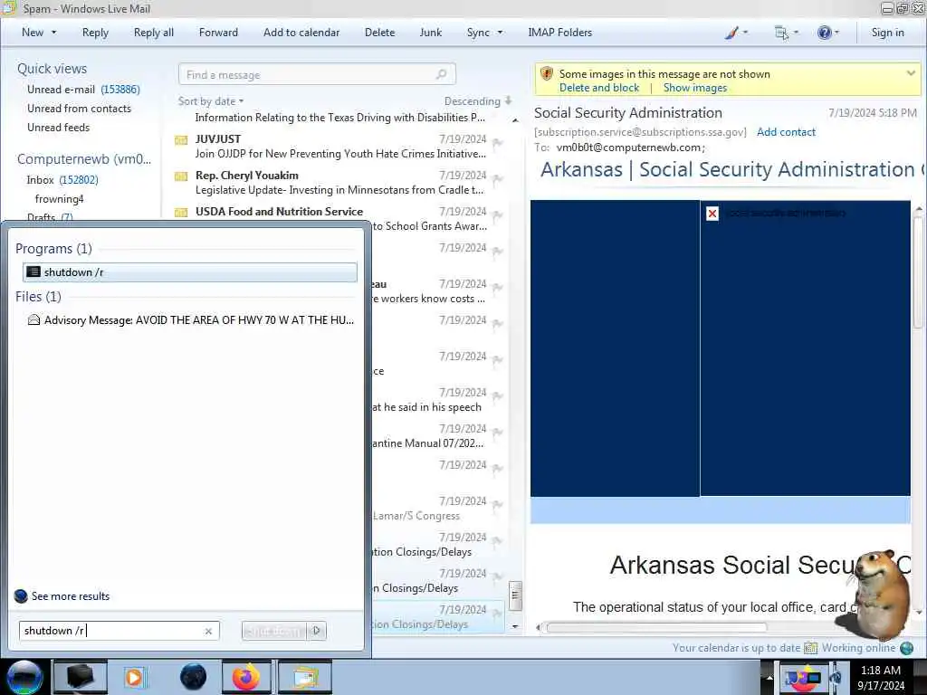Screen dimensions: 927x695
Task: Click the envelope icon beside JUVJUST
Action: (x=181, y=140)
